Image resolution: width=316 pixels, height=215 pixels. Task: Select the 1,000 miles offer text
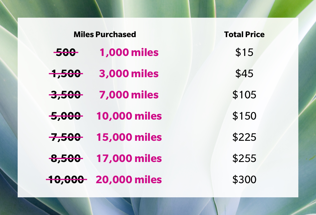point(129,52)
